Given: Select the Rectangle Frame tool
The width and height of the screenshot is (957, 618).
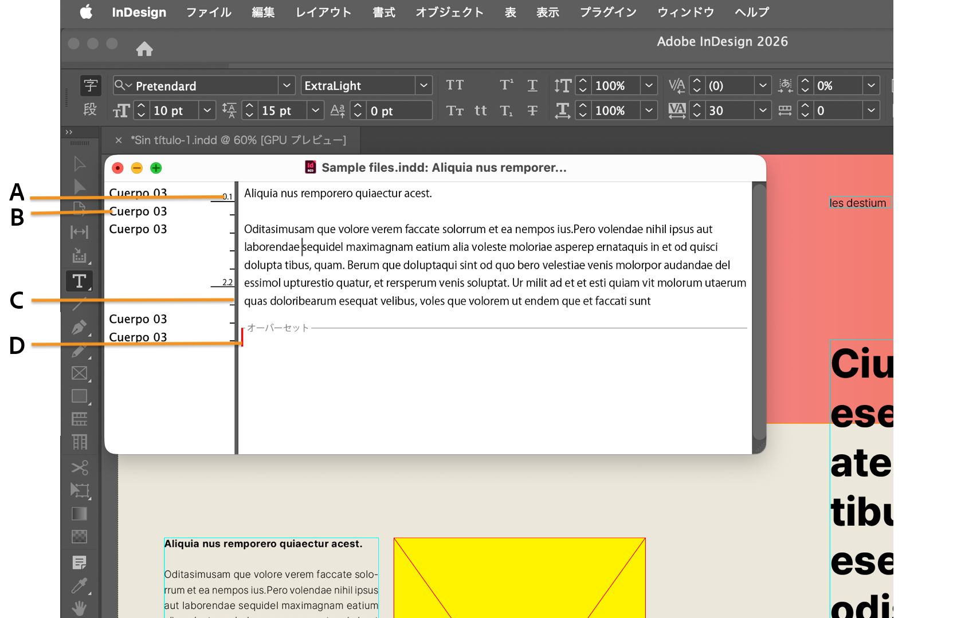Looking at the screenshot, I should pos(79,373).
